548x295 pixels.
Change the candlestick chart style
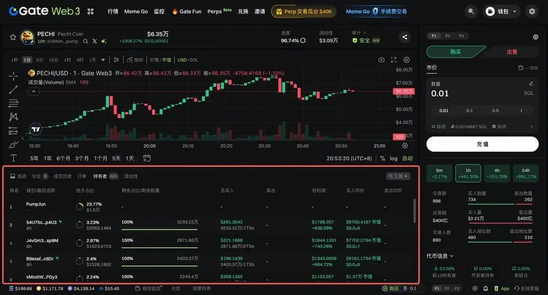coord(116,60)
